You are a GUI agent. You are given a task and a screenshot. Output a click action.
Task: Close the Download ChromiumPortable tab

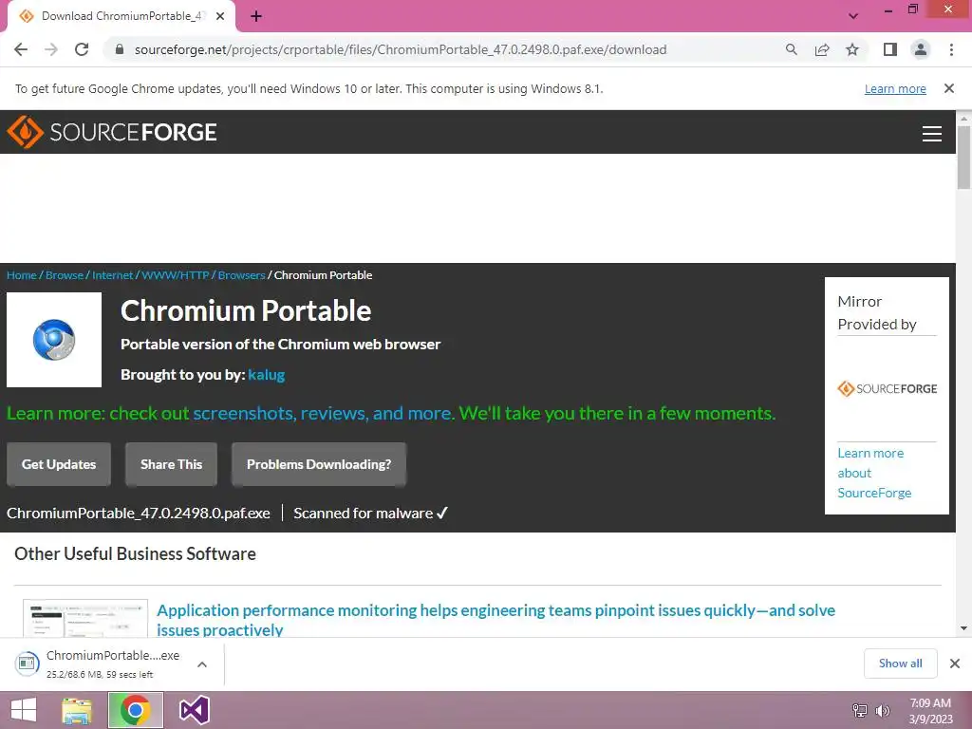[220, 17]
